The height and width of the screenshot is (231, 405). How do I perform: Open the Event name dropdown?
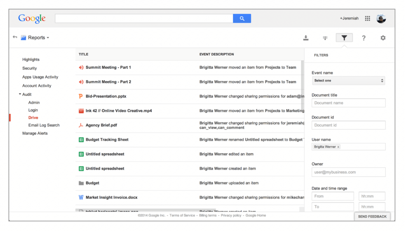[348, 81]
